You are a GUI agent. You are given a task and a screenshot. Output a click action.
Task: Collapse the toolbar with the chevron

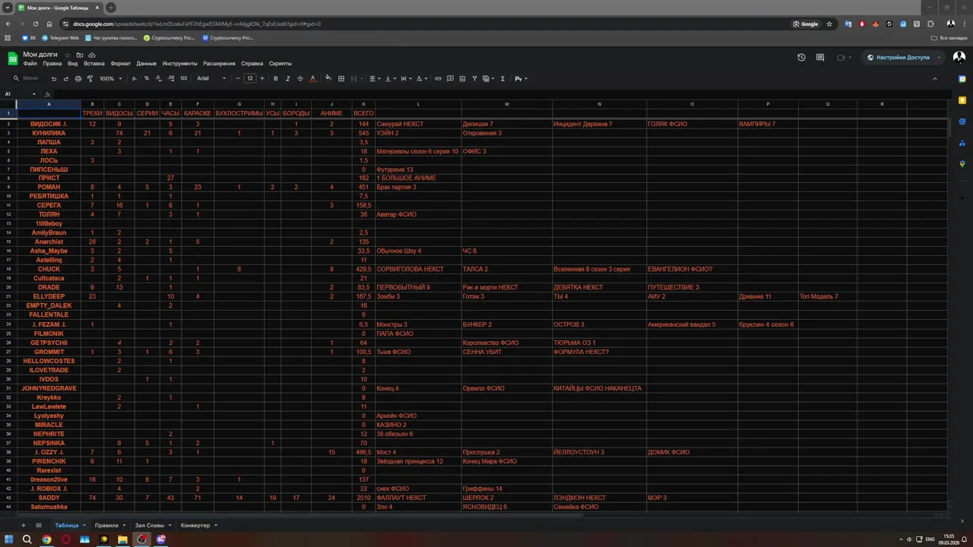point(935,78)
